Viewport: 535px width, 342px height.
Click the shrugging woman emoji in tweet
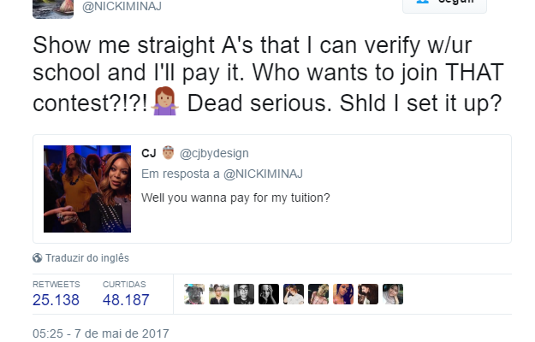click(164, 101)
